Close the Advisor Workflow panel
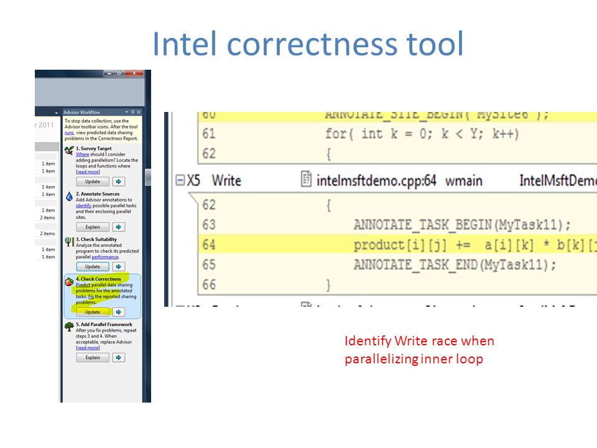This screenshot has height=448, width=597. click(139, 112)
